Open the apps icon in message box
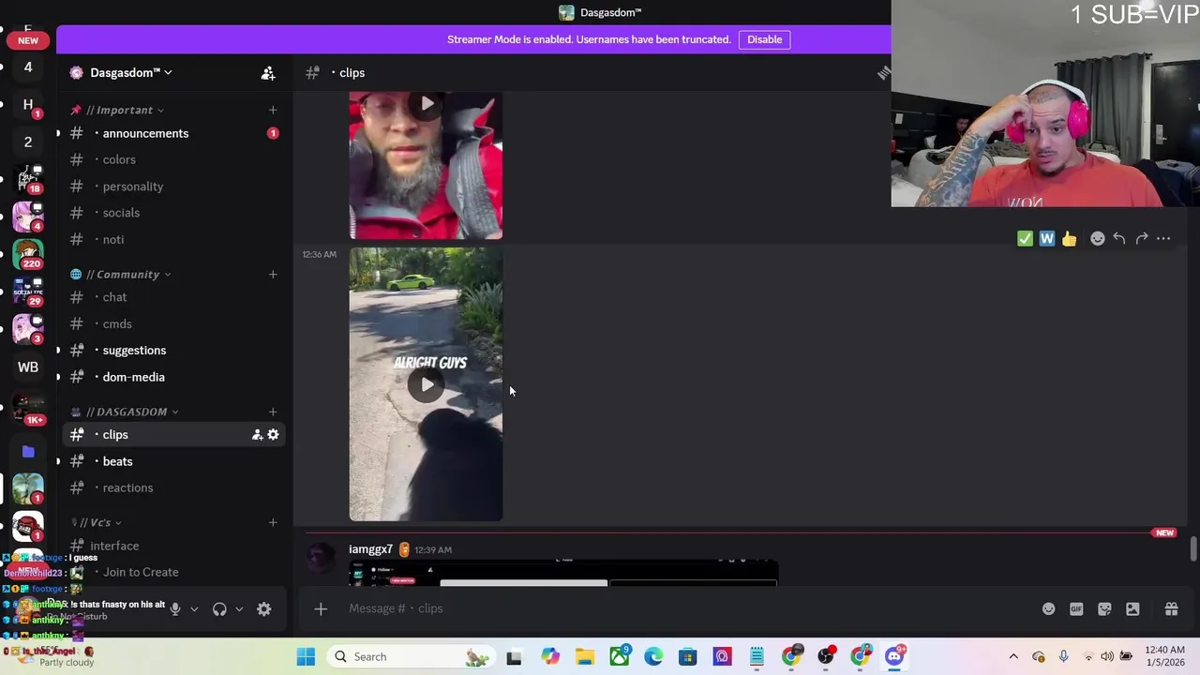This screenshot has width=1200, height=675. coord(1132,608)
